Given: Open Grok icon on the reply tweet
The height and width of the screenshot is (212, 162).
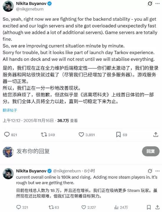Looking at the screenshot, I should (150, 171).
